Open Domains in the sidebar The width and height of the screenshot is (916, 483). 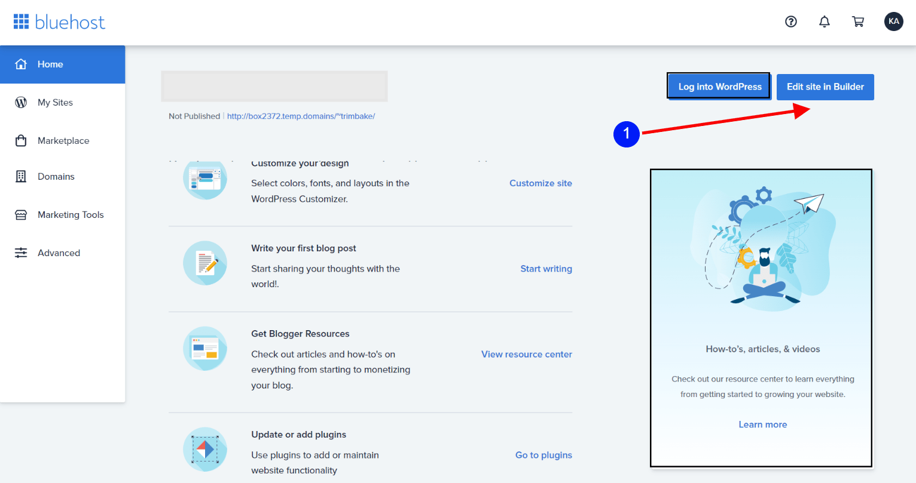tap(62, 177)
